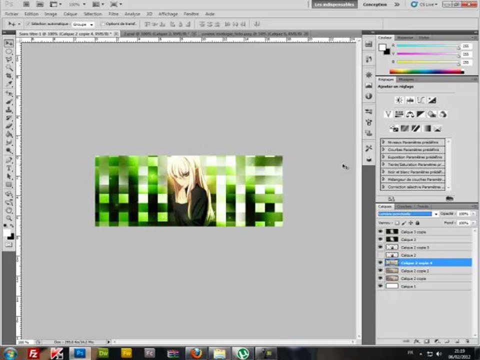Image resolution: width=480 pixels, height=360 pixels.
Task: Toggle the Sélection automatique checkbox
Action: tap(28, 24)
